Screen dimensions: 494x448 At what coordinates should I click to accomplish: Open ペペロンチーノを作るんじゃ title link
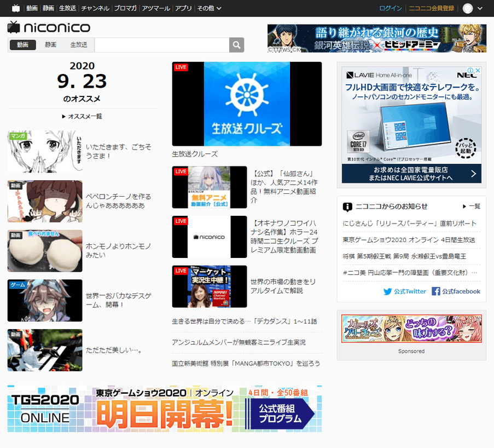click(x=119, y=201)
